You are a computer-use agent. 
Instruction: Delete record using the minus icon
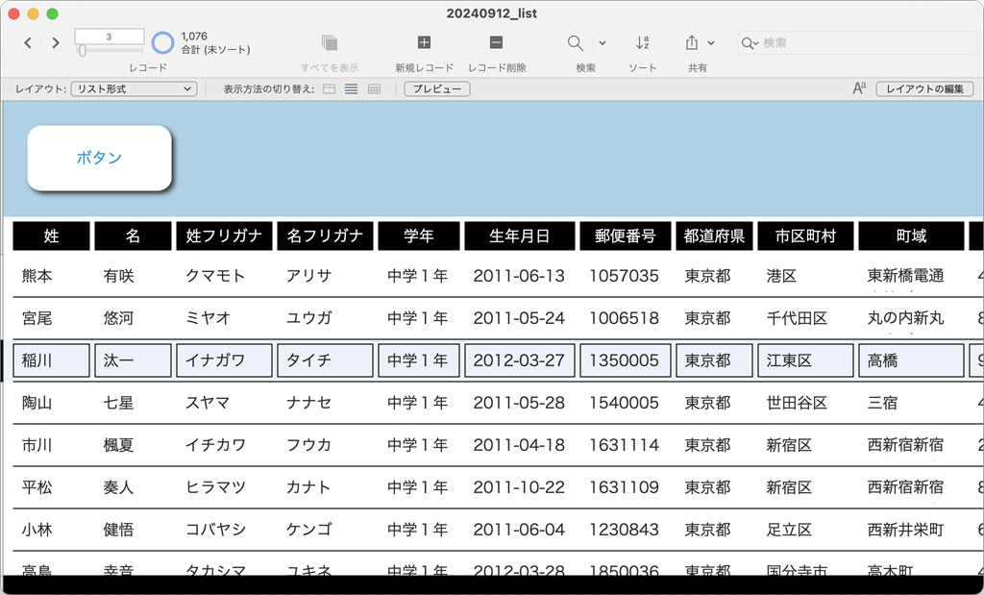point(497,42)
